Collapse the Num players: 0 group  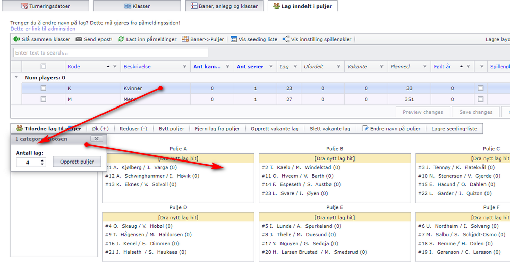(x=16, y=77)
